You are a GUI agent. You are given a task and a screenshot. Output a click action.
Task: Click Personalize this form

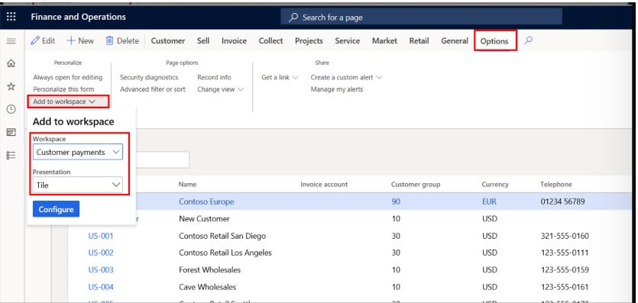(63, 89)
